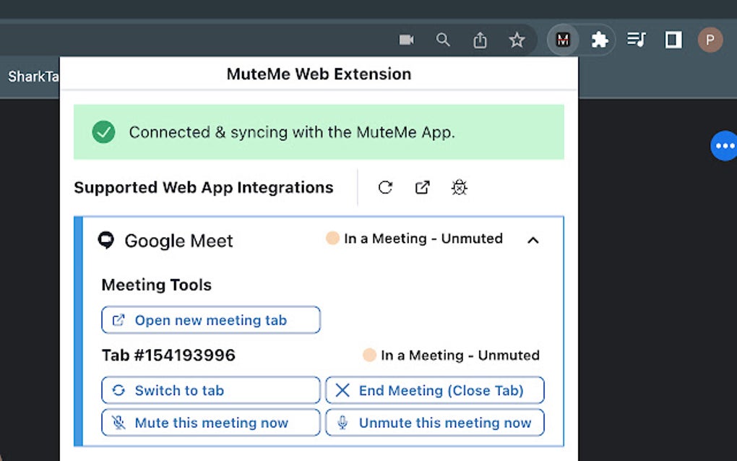
Task: Open integrations in a new window icon
Action: (423, 187)
